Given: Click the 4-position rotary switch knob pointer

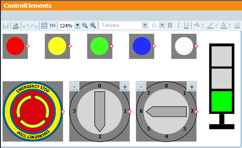Looking at the screenshot, I should click(x=100, y=112).
